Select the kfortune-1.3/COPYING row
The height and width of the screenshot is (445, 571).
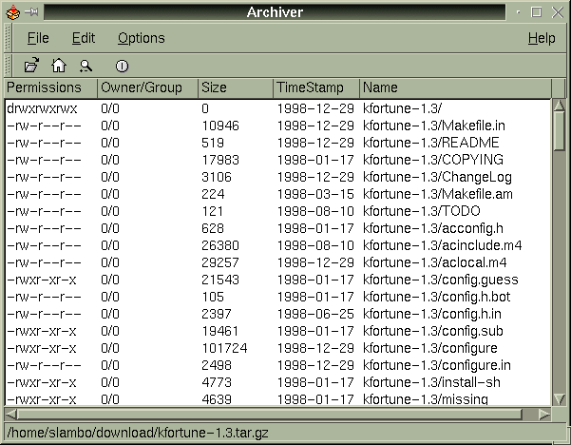pos(419,160)
